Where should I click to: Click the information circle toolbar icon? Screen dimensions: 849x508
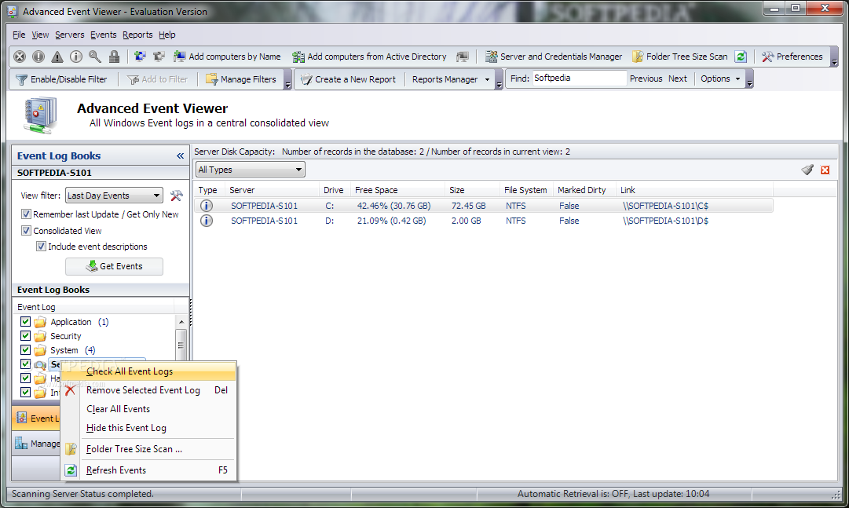click(x=76, y=57)
